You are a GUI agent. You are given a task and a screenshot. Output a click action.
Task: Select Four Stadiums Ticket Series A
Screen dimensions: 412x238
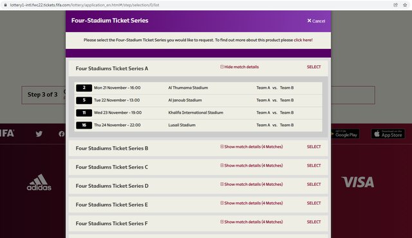314,67
